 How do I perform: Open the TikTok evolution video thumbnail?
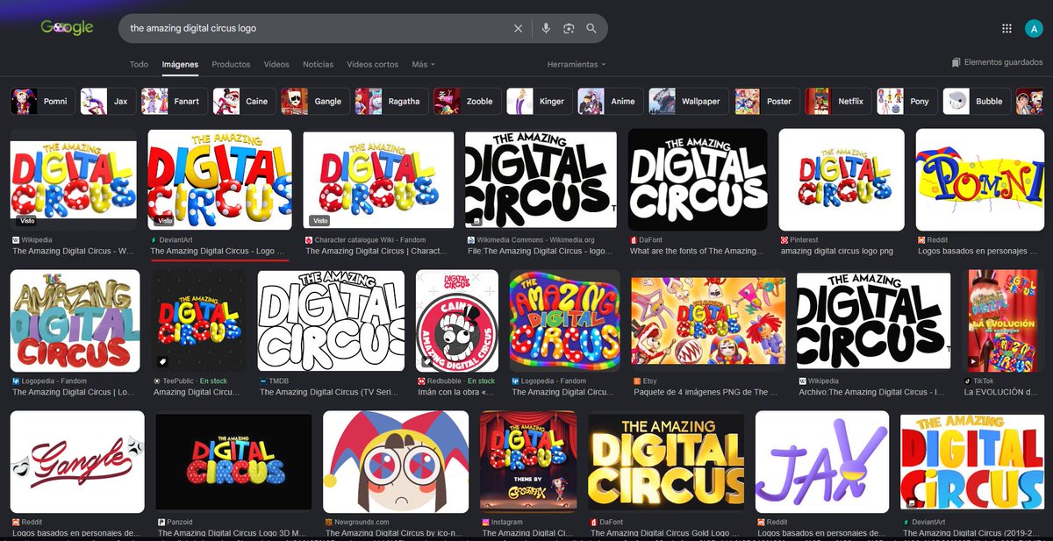(x=1003, y=320)
